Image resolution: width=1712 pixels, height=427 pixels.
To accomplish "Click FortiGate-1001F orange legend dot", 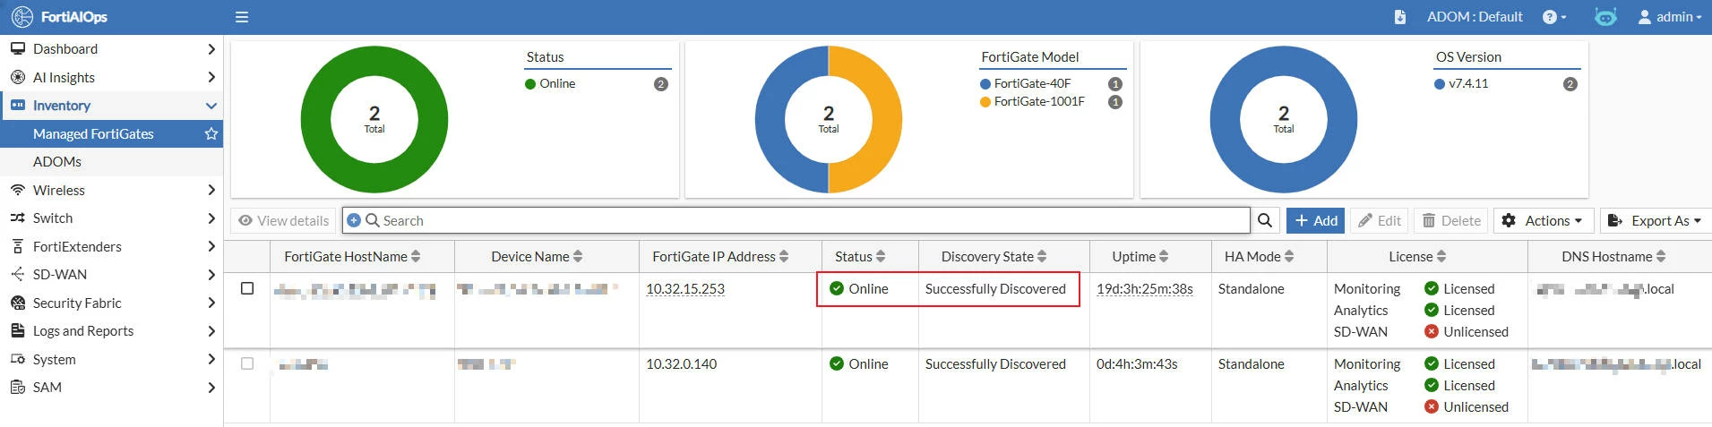I will pos(985,102).
